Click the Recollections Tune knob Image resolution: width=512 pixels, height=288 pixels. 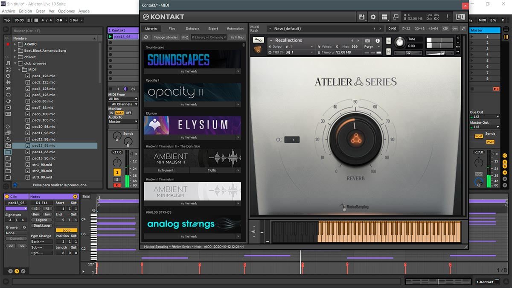point(400,42)
